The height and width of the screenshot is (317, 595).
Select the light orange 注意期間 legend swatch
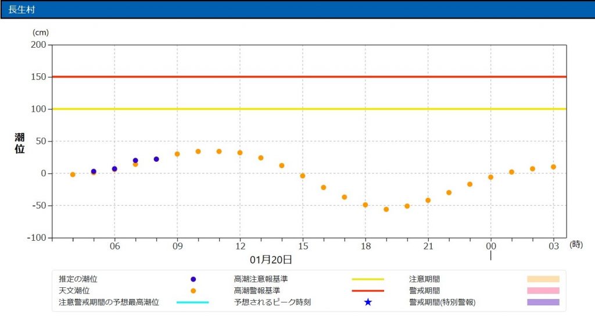click(543, 279)
